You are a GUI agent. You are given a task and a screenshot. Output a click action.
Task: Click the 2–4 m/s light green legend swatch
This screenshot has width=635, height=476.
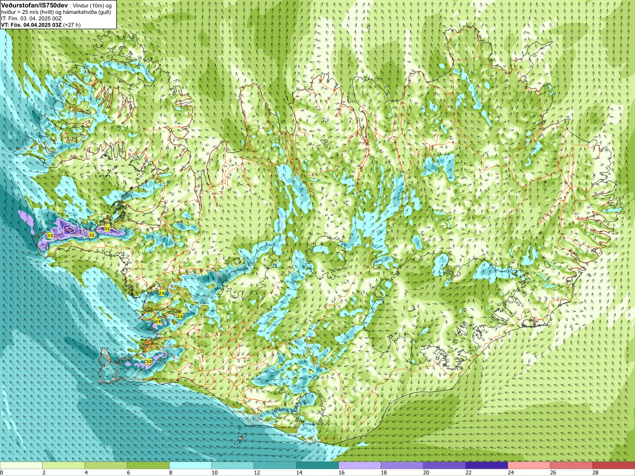63,466
